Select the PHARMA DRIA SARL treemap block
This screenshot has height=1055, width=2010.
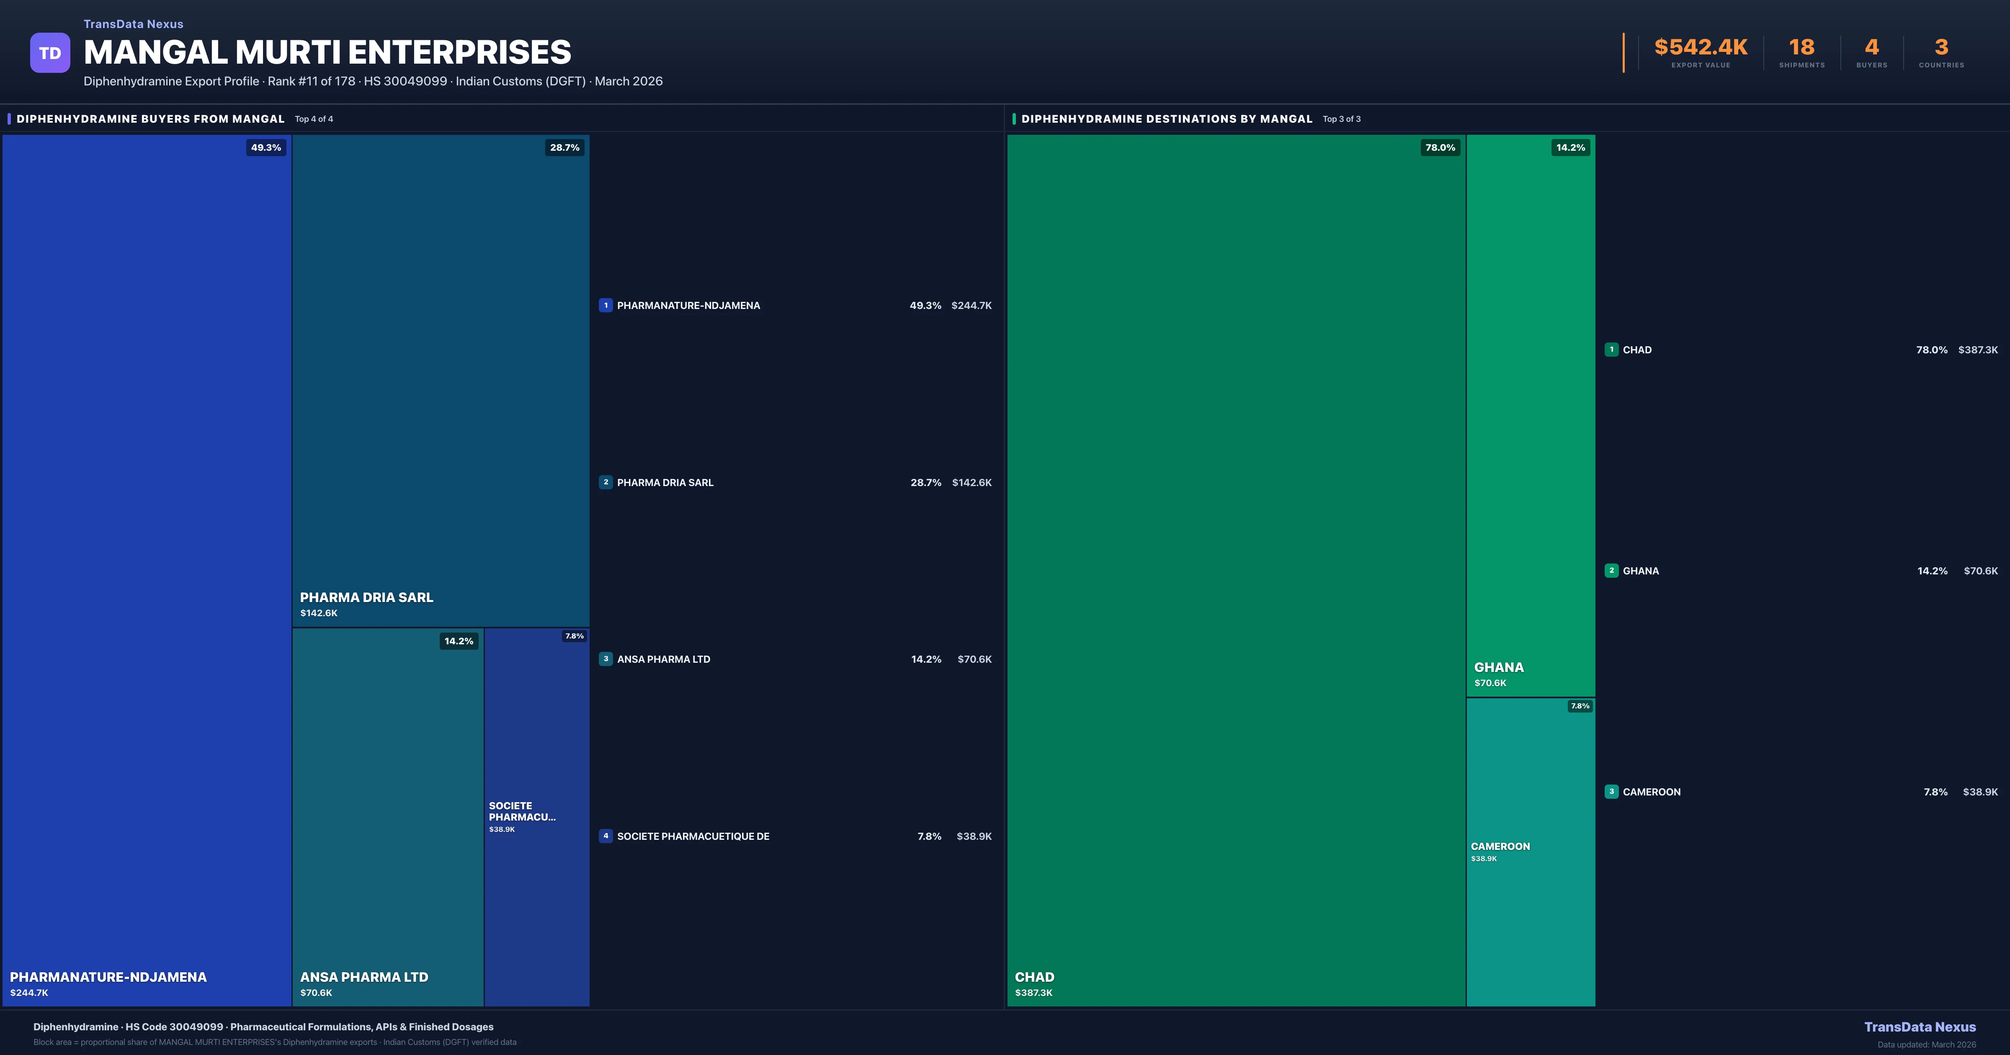pyautogui.click(x=440, y=380)
